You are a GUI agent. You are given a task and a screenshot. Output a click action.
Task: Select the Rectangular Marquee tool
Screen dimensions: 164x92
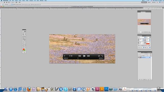pyautogui.click(x=23, y=32)
